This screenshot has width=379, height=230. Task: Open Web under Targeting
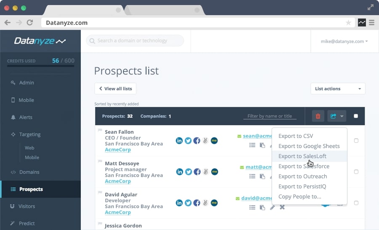[29, 148]
